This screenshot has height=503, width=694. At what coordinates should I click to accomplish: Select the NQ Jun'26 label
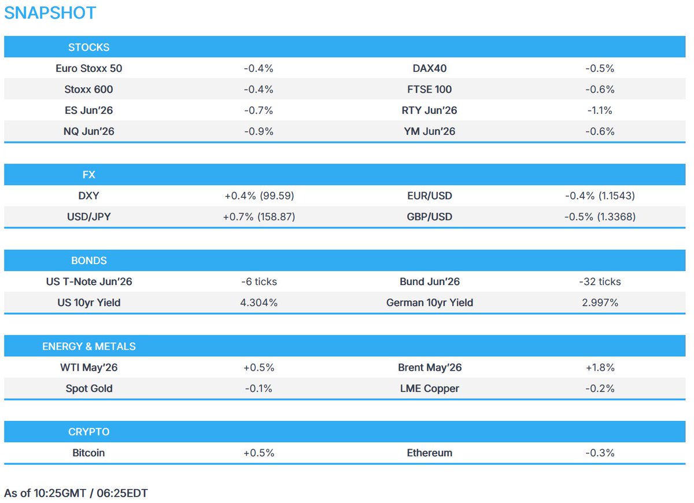click(x=89, y=131)
